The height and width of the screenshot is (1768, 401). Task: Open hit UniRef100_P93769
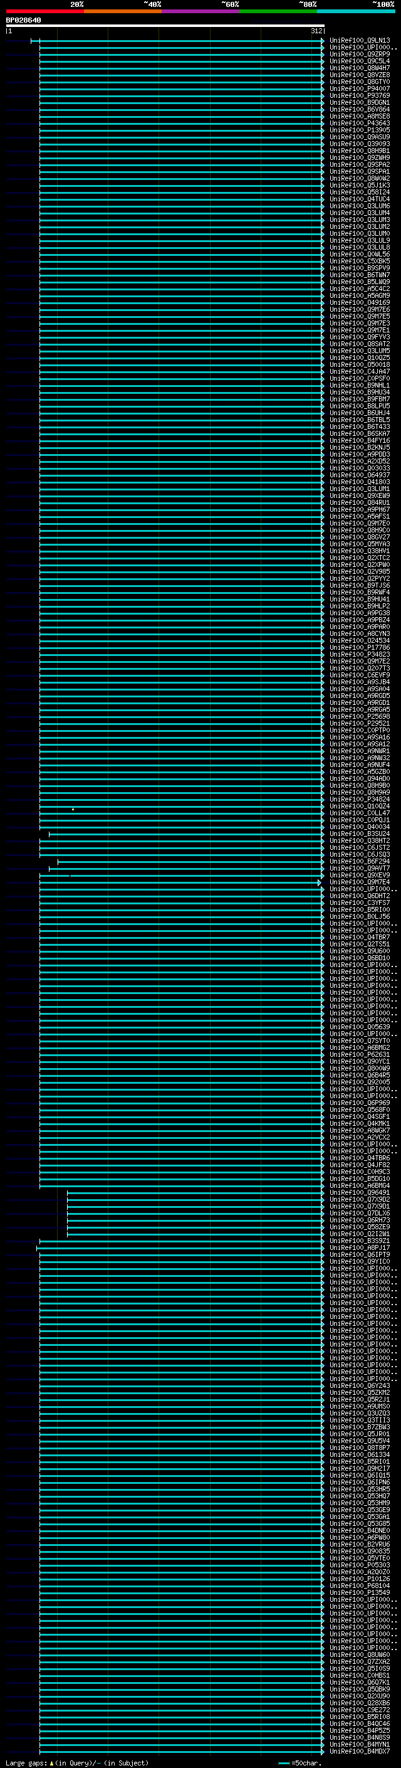pyautogui.click(x=359, y=95)
